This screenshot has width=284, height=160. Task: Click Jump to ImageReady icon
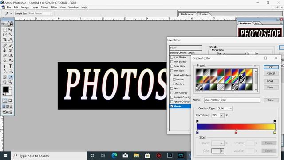[x=8, y=112]
